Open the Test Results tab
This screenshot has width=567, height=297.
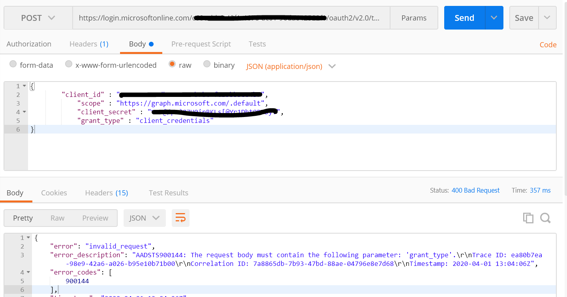169,193
